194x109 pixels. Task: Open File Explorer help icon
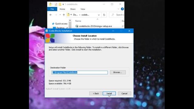pyautogui.click(x=122, y=9)
